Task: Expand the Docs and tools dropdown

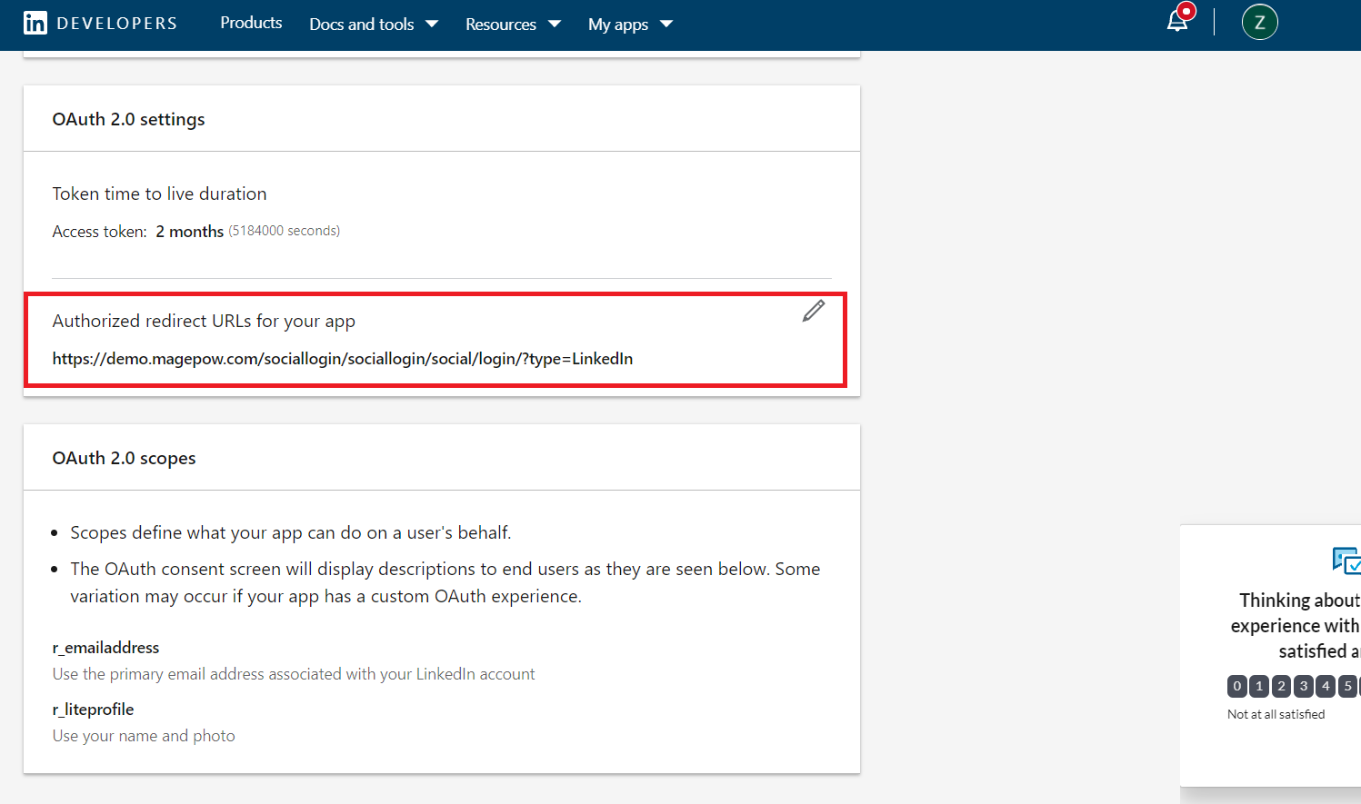Action: coord(373,25)
